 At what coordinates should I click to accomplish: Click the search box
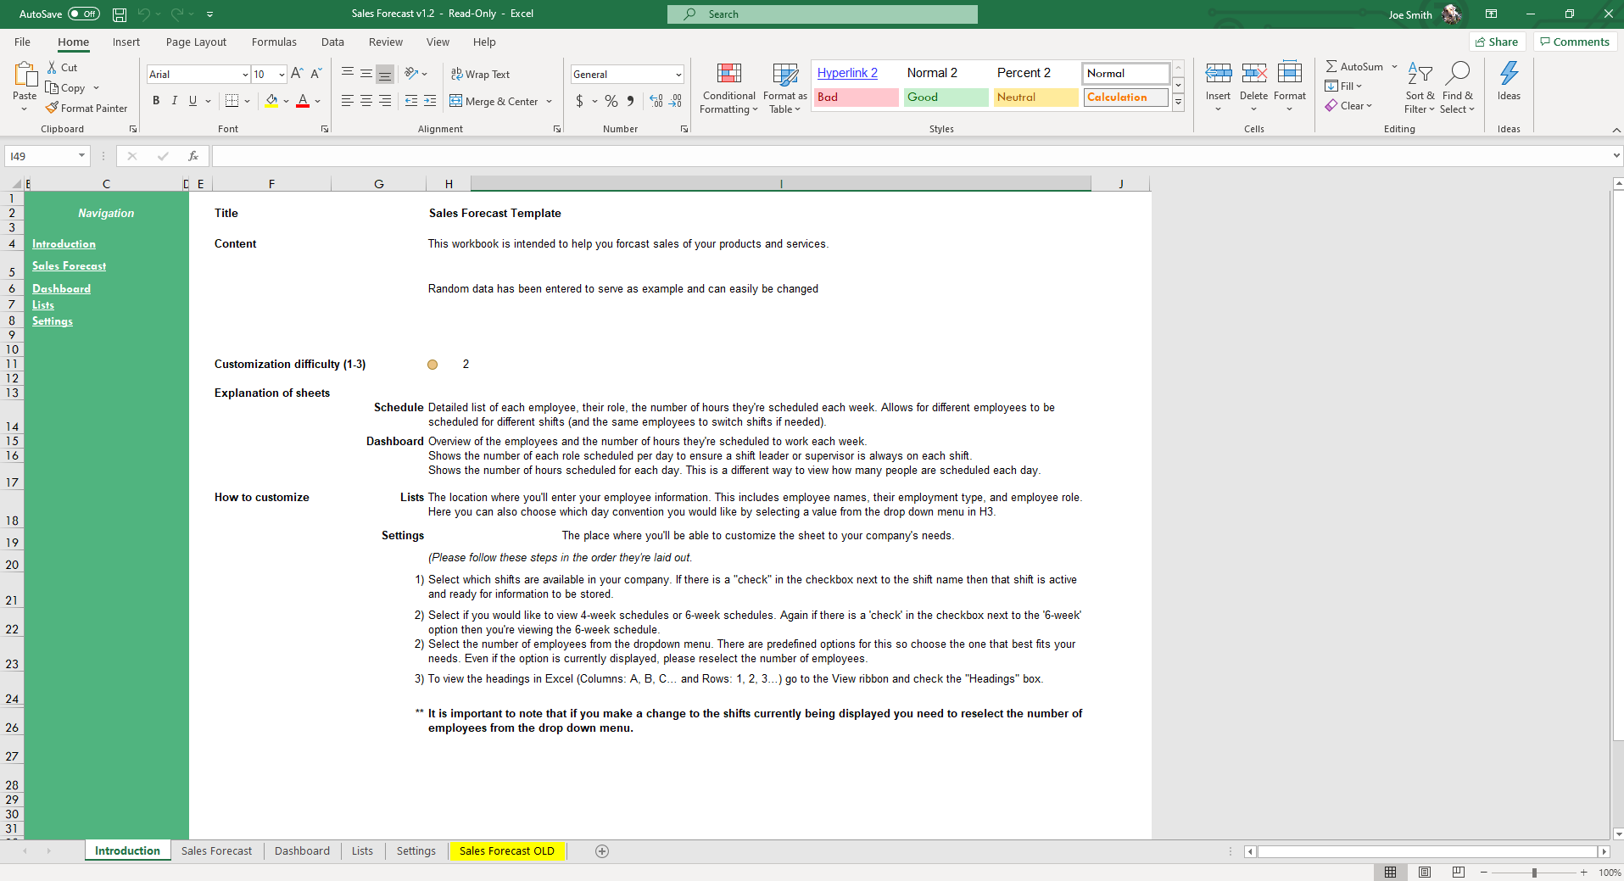click(x=822, y=14)
